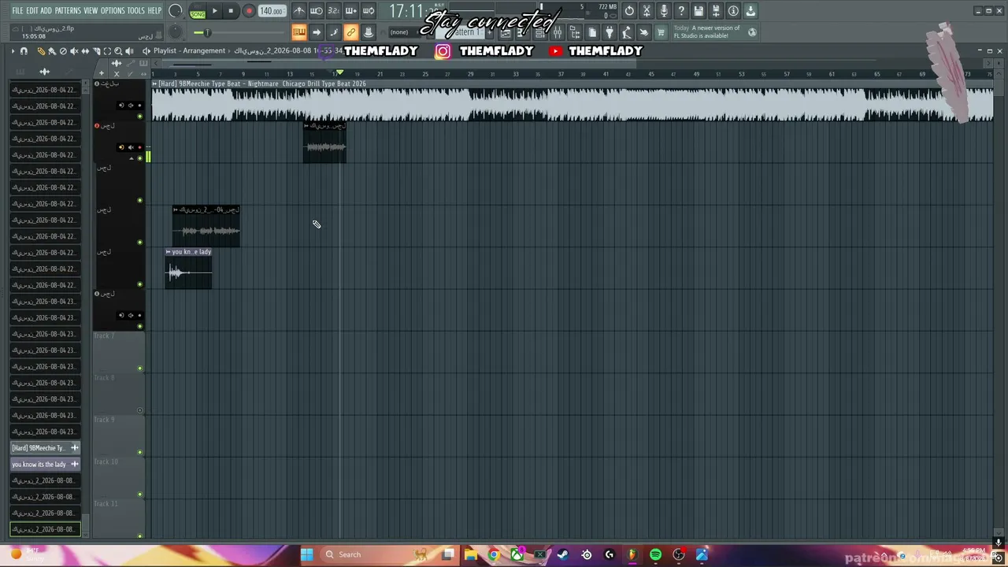Click the scissors icon in the top toolbar
Screen dimensions: 1008x567
tap(647, 11)
